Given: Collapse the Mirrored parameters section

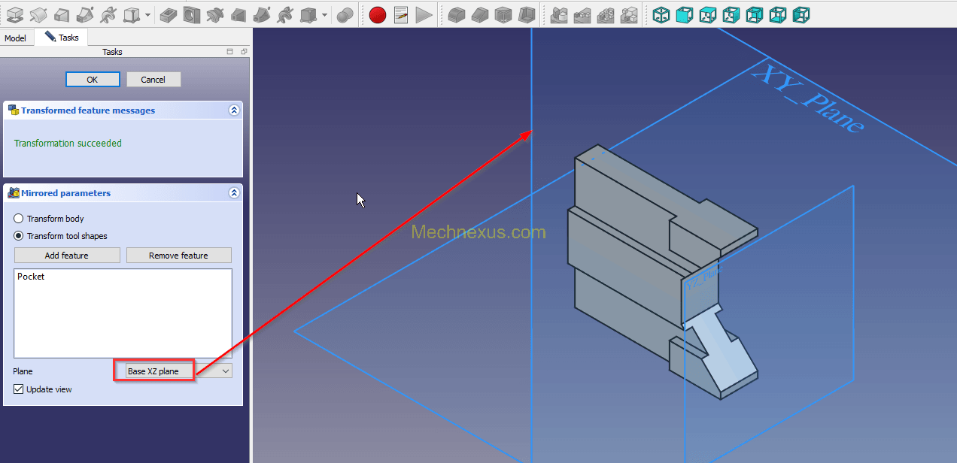Looking at the screenshot, I should pyautogui.click(x=234, y=193).
